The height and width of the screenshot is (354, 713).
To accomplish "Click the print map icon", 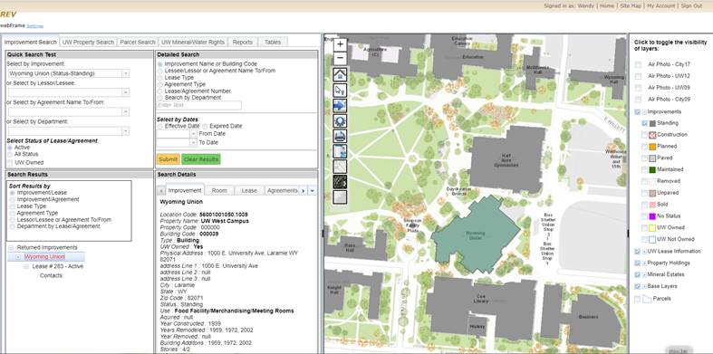I will point(340,136).
